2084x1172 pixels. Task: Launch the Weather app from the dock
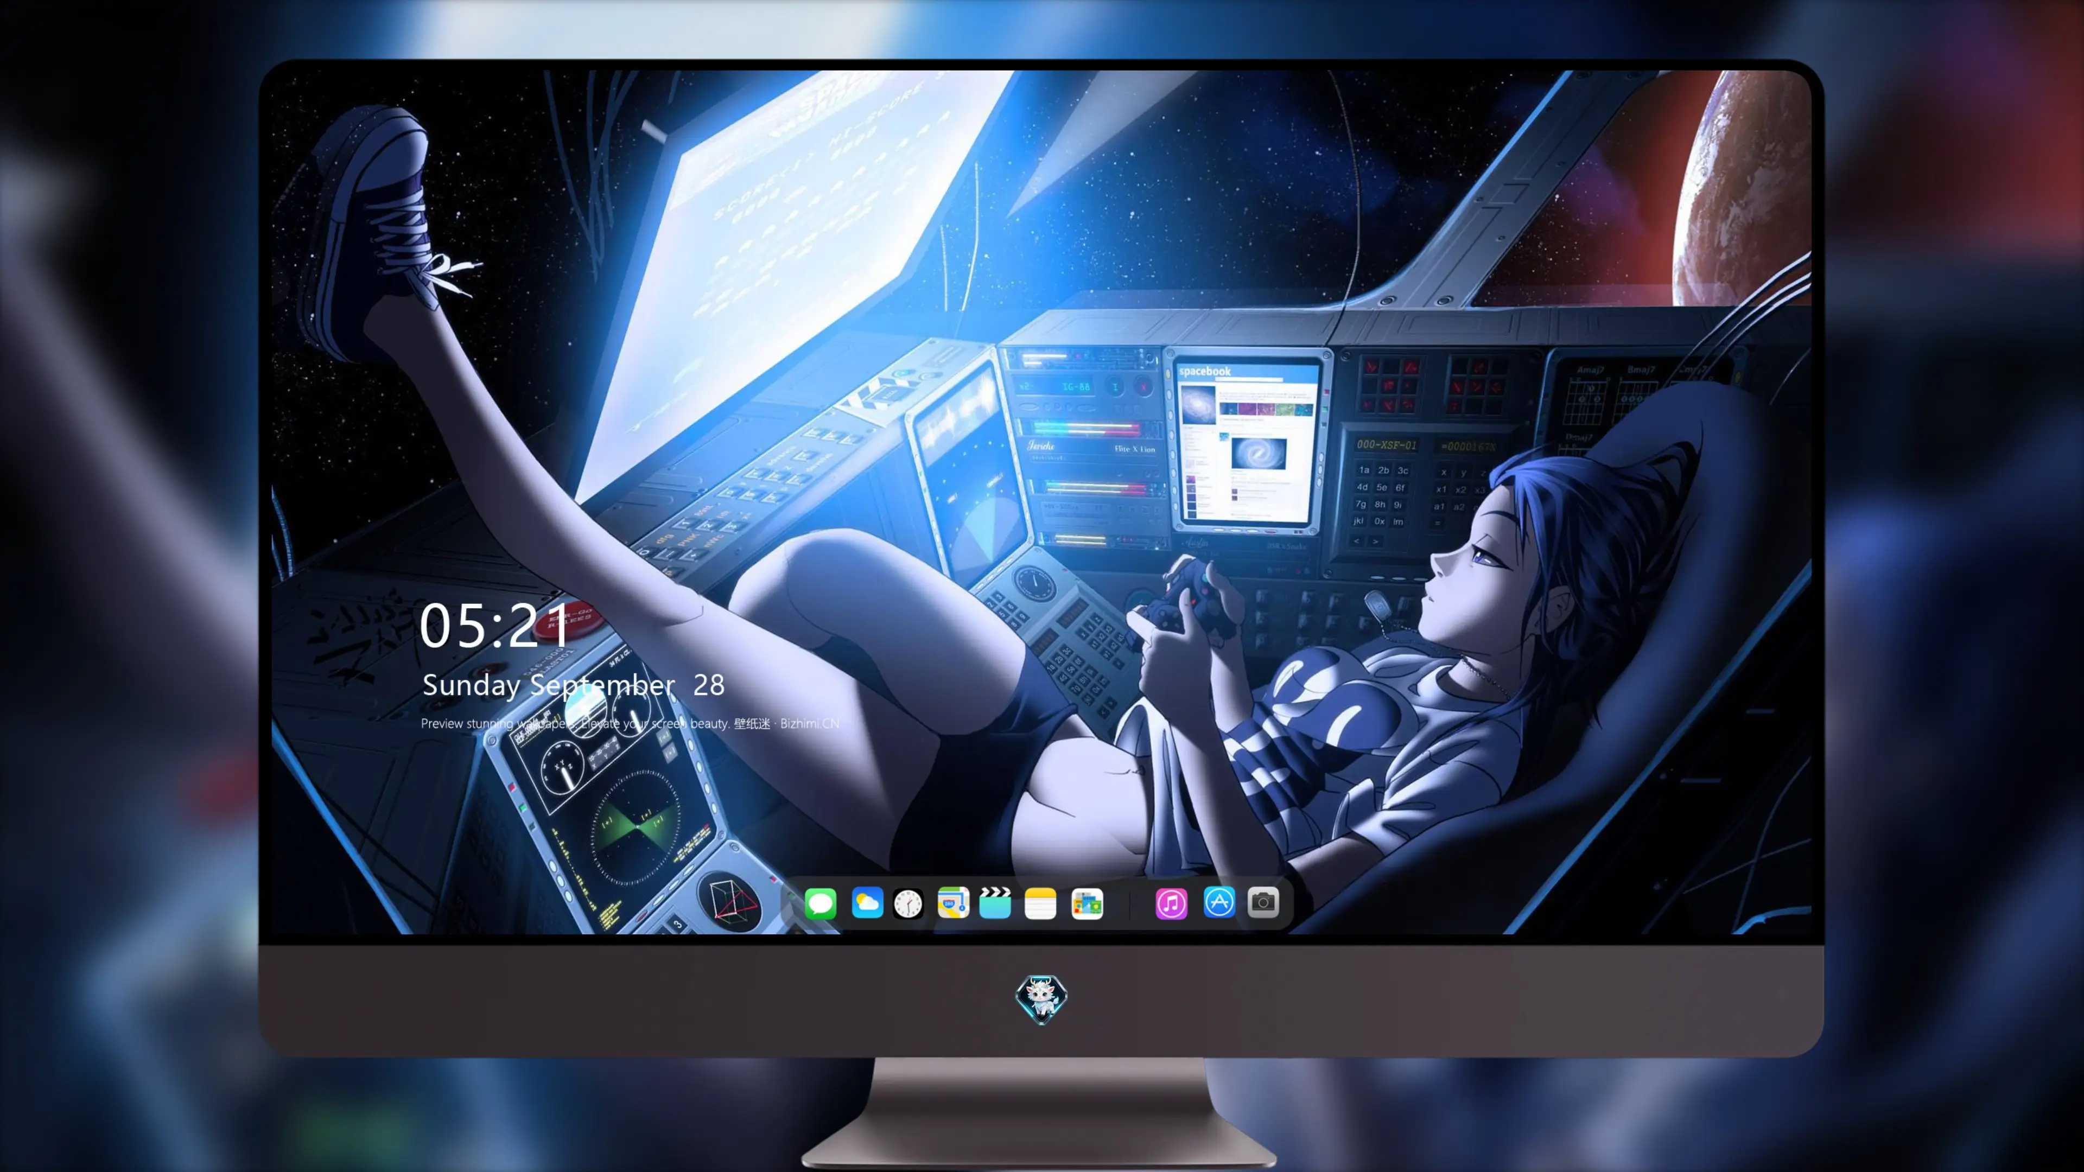867,903
